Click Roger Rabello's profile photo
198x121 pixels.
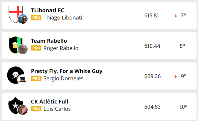(23, 49)
